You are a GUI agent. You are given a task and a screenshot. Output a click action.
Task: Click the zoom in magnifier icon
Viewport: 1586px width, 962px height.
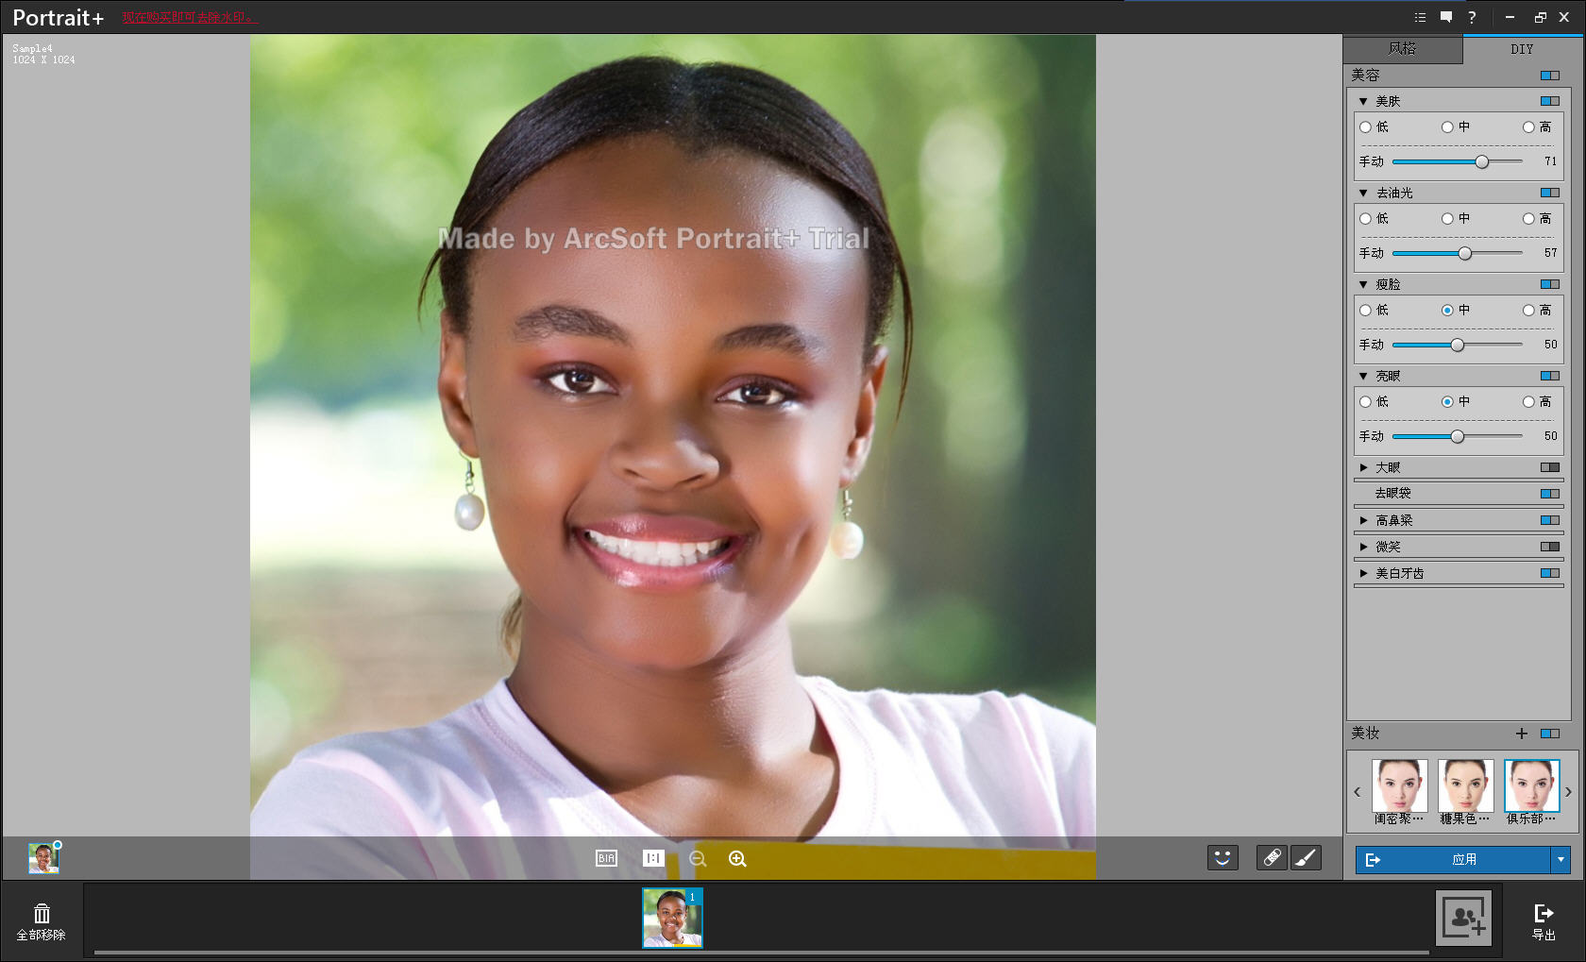[737, 858]
